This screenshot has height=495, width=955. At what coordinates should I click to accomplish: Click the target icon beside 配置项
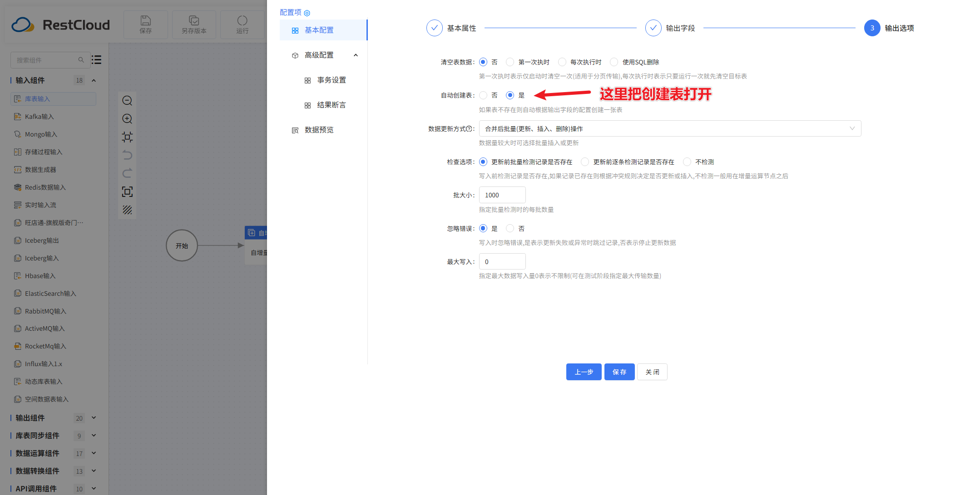click(x=307, y=13)
